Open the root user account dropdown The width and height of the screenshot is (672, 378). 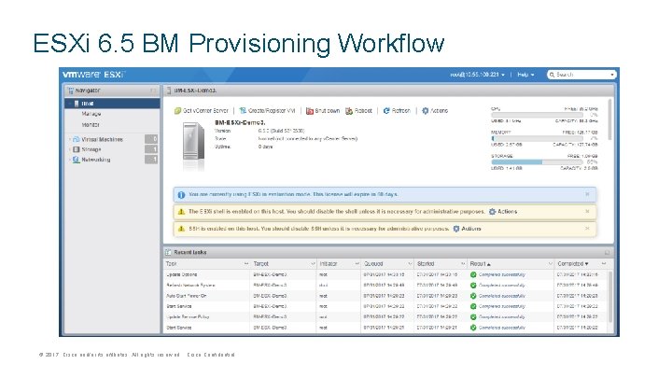pos(477,75)
